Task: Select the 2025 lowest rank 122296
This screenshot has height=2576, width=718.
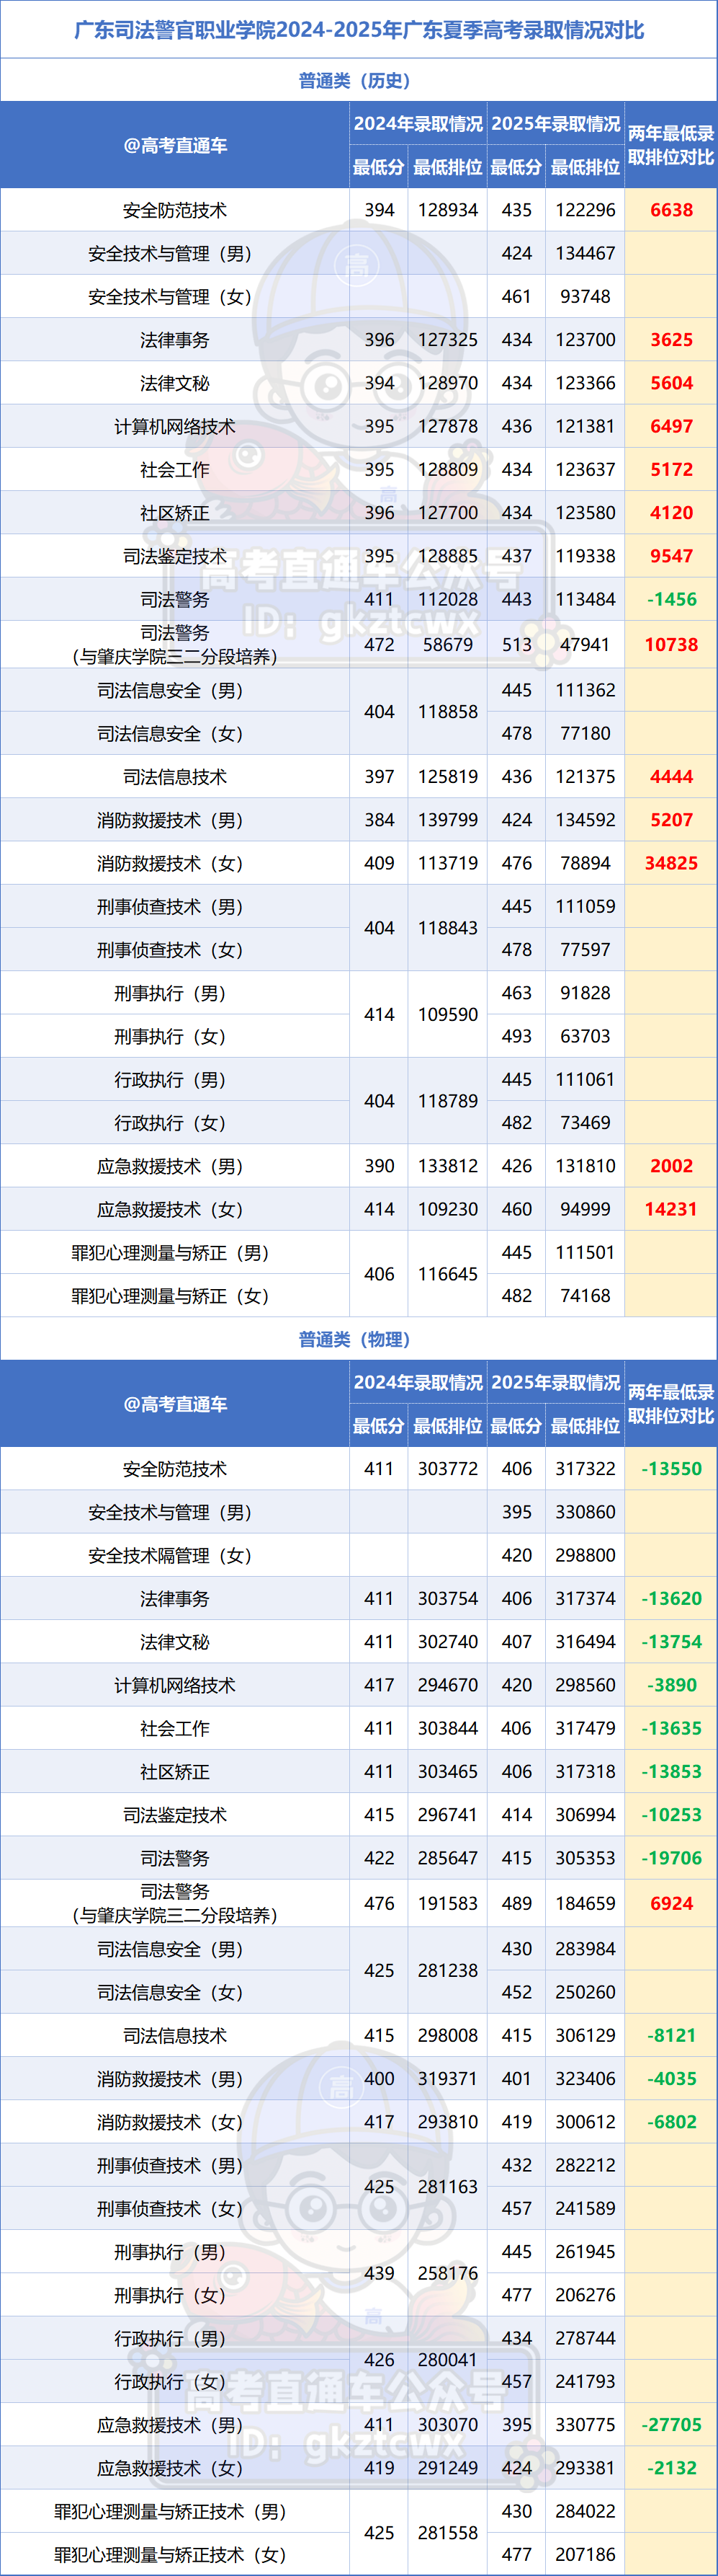Action: click(x=585, y=210)
